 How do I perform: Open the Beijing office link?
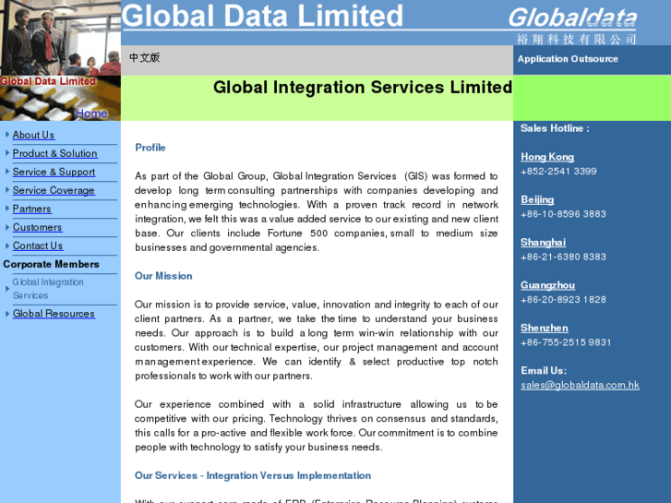[537, 199]
